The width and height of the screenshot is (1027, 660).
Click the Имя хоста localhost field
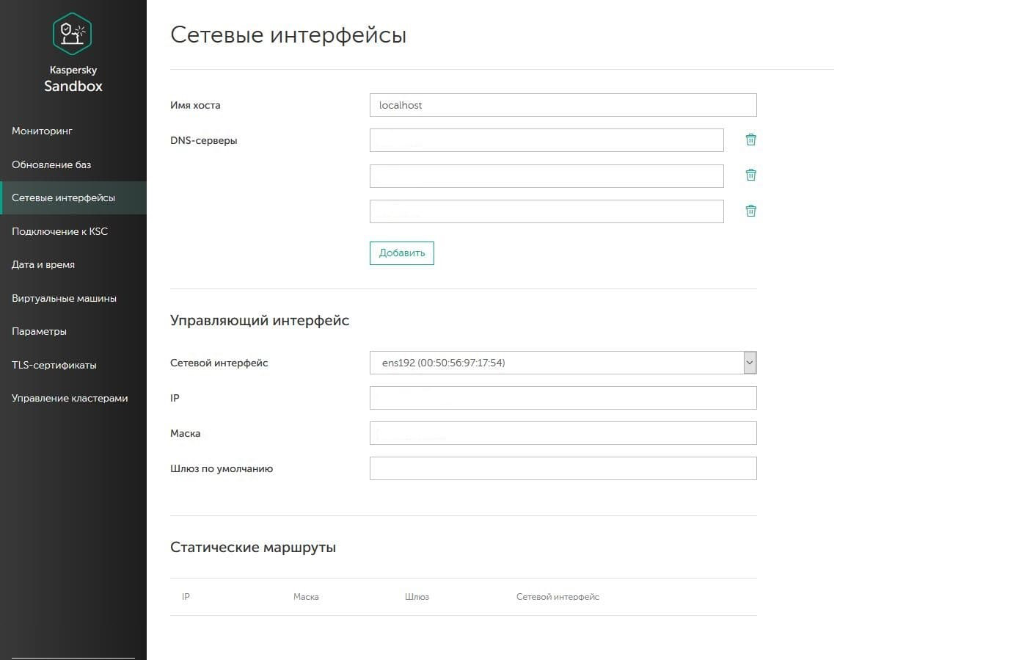click(563, 105)
